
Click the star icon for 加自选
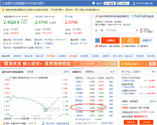pos(106,3)
